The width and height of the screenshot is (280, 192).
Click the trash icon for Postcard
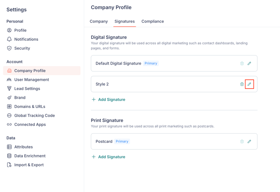[242, 142]
